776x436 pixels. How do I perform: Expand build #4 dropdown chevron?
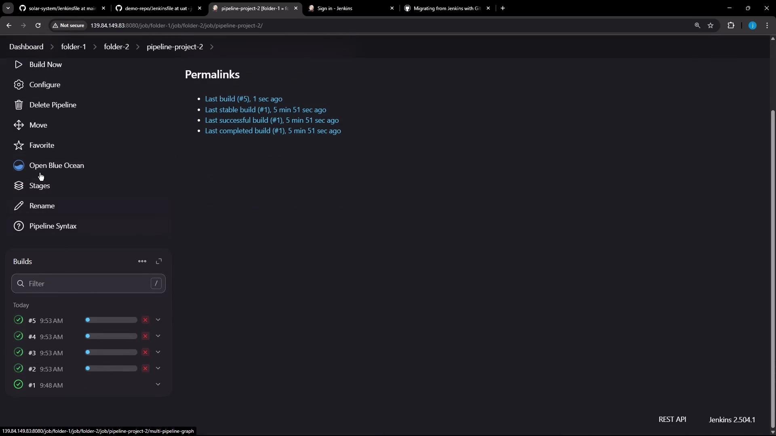click(x=158, y=336)
